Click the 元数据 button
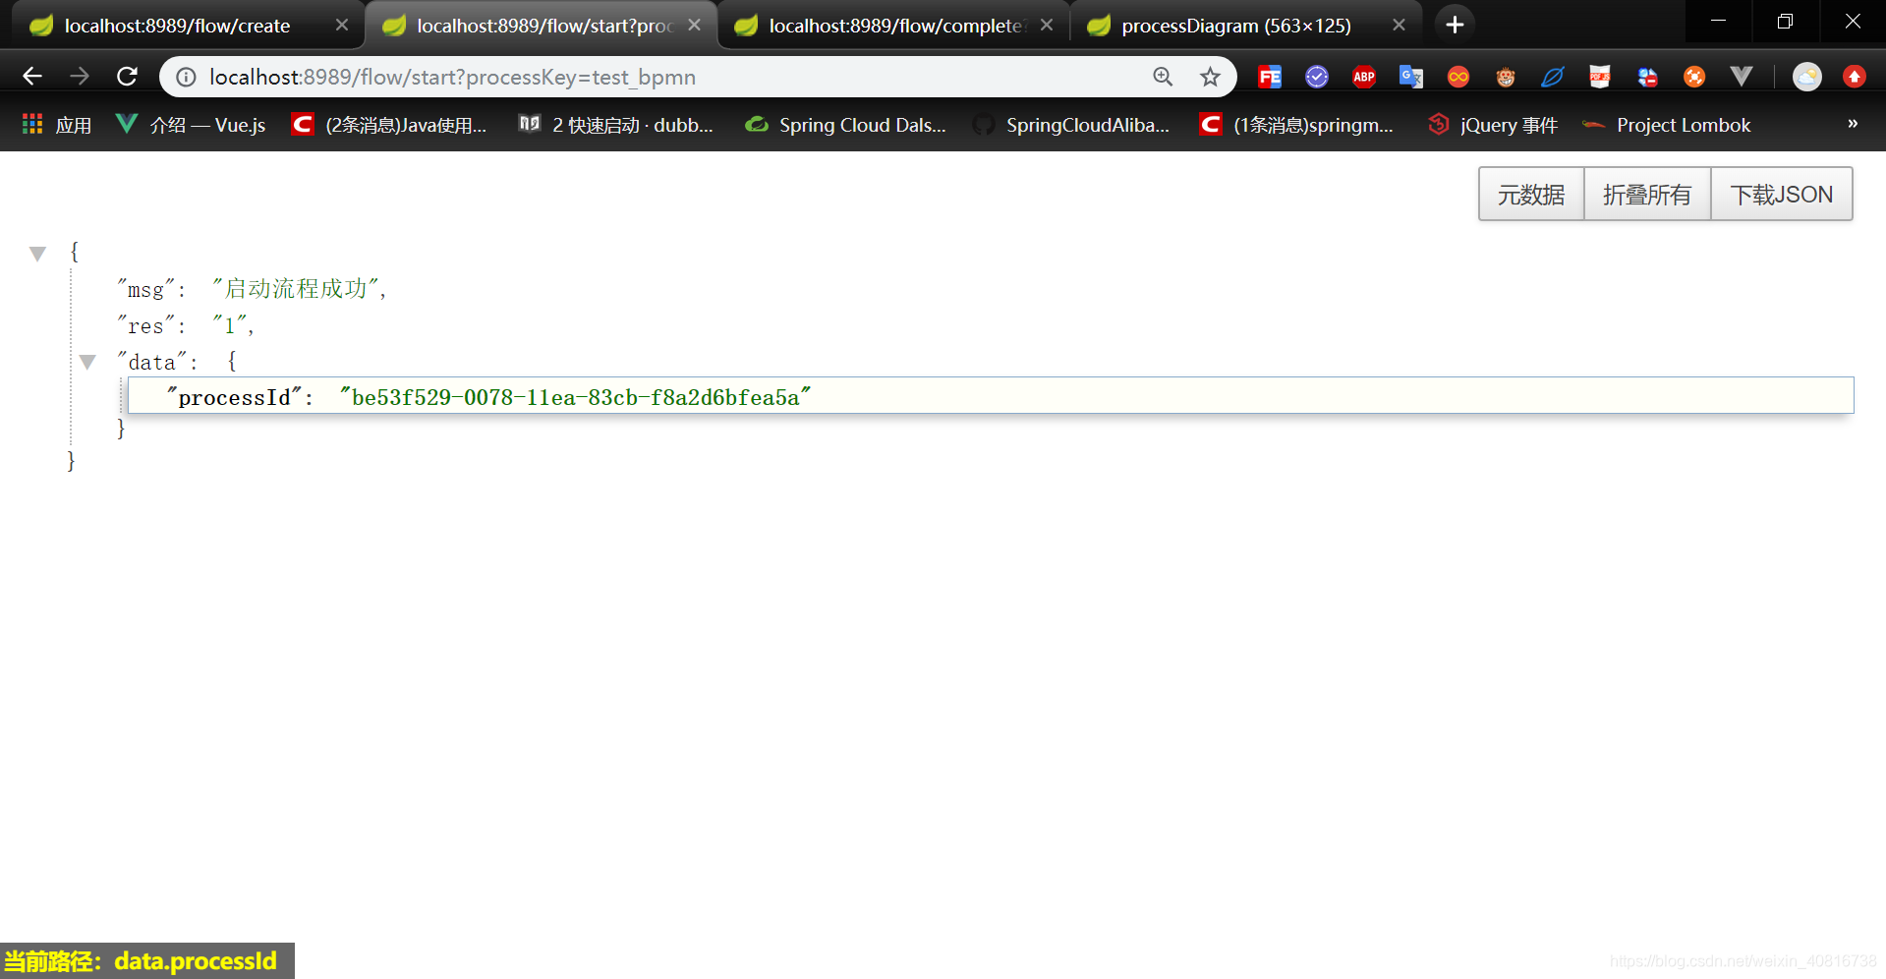 pyautogui.click(x=1531, y=195)
